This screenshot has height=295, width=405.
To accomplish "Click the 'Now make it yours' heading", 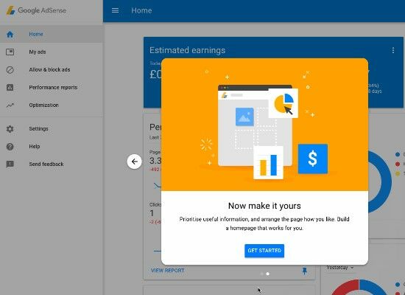I will pyautogui.click(x=264, y=206).
